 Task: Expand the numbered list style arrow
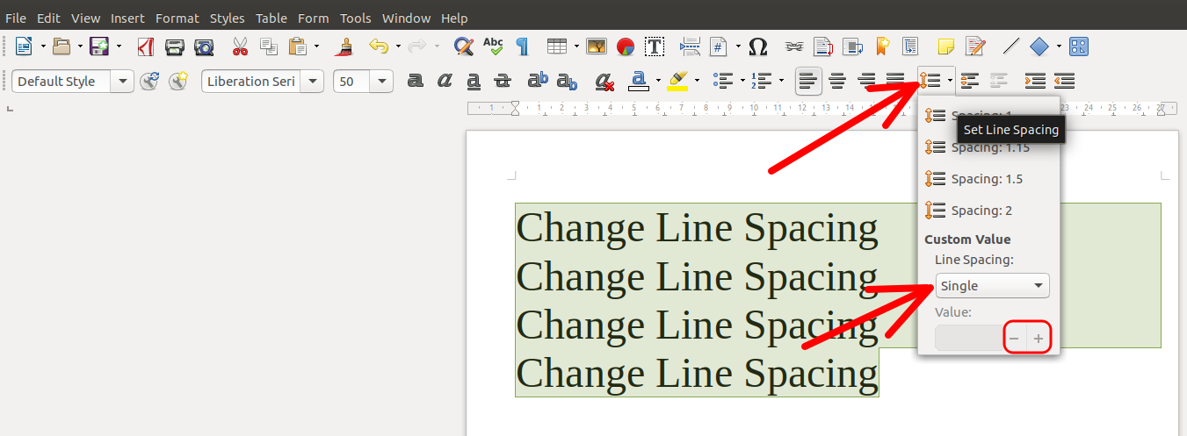(780, 81)
